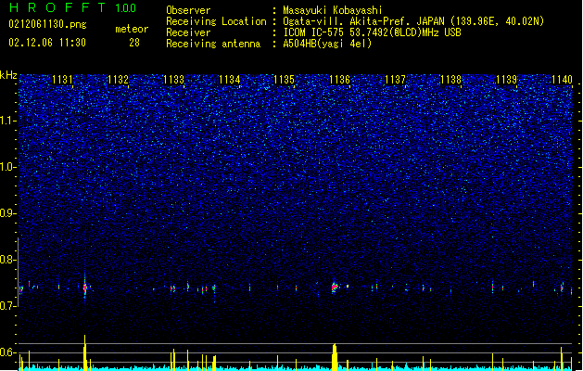The height and width of the screenshot is (371, 583).
Task: Select the file name 0212061130.png
Action: point(47,24)
